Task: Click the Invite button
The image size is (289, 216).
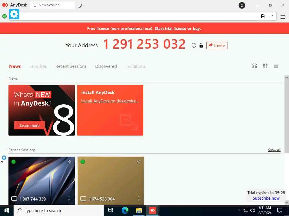Action: (217, 45)
